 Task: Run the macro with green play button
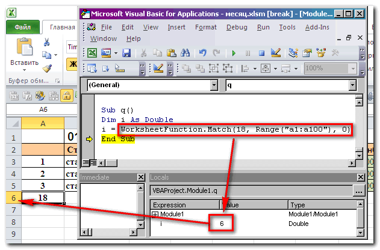(234, 53)
